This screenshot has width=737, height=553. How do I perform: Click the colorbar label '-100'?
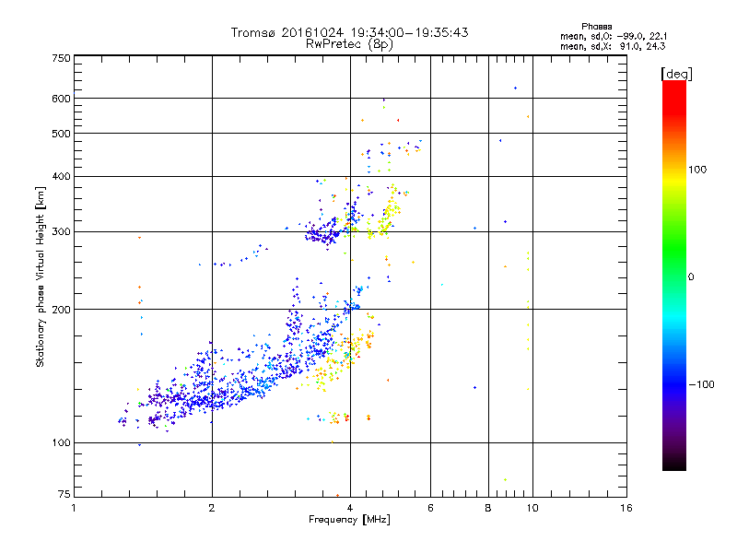[x=702, y=384]
